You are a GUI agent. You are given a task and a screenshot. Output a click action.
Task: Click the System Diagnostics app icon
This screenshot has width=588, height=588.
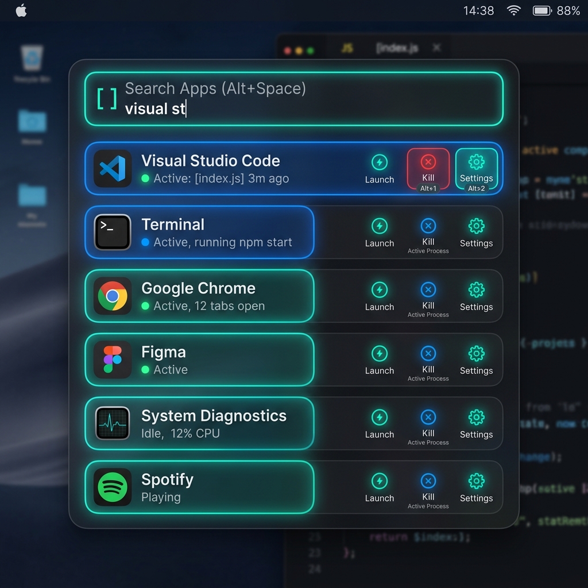pyautogui.click(x=113, y=423)
